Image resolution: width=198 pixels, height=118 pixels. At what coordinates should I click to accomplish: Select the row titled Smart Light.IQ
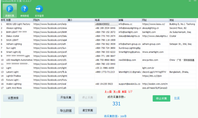tap(98, 52)
